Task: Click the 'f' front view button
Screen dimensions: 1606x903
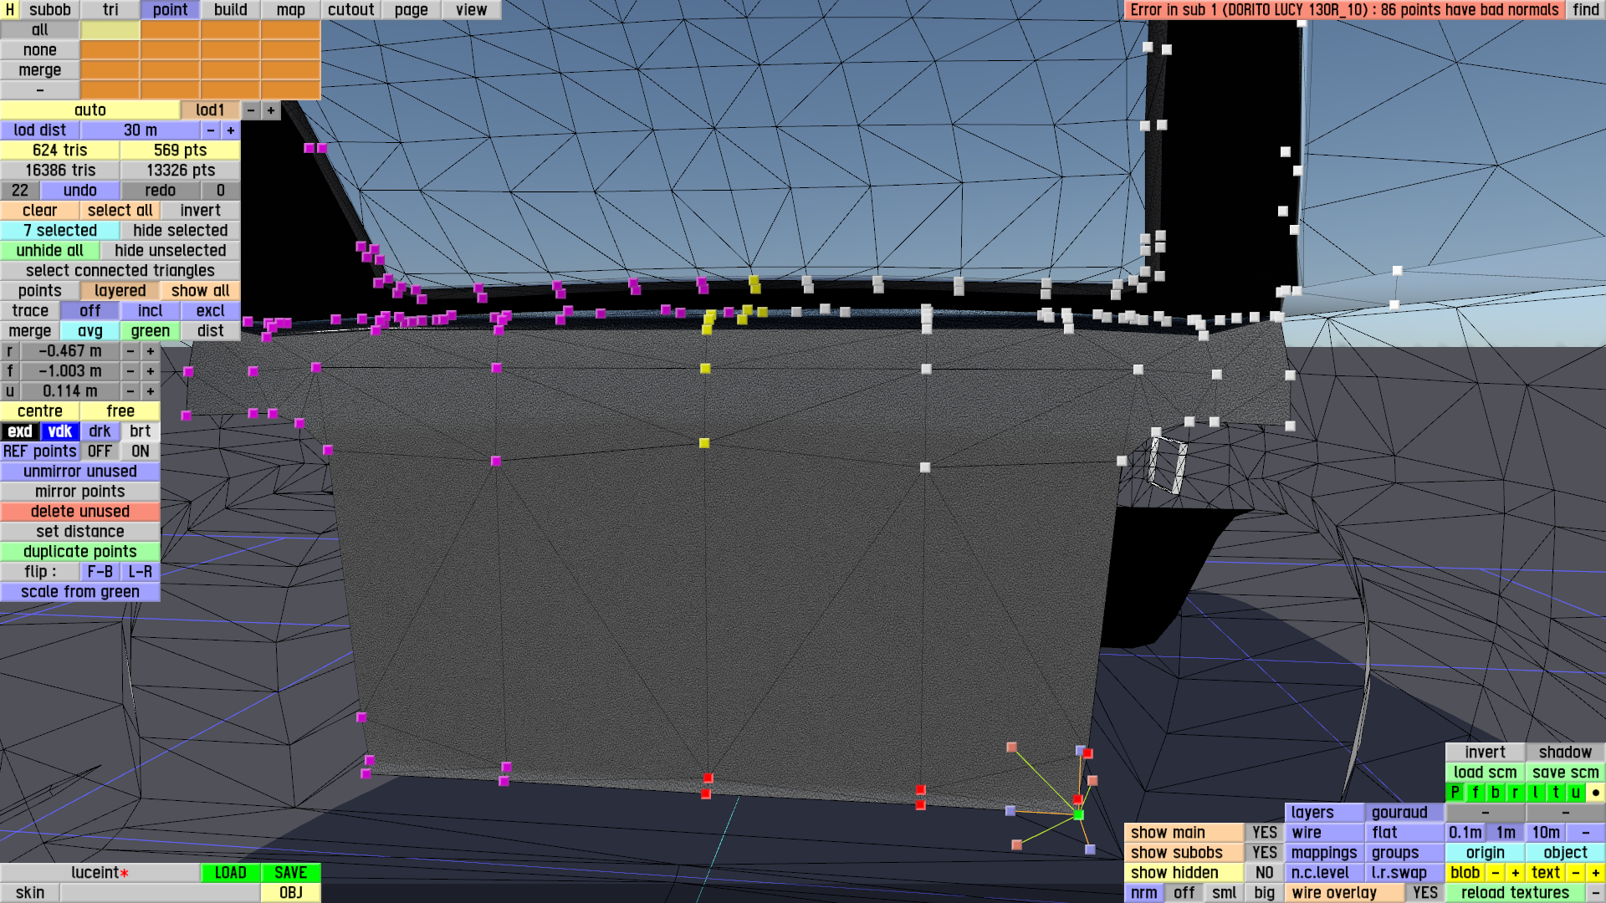Action: point(1475,793)
